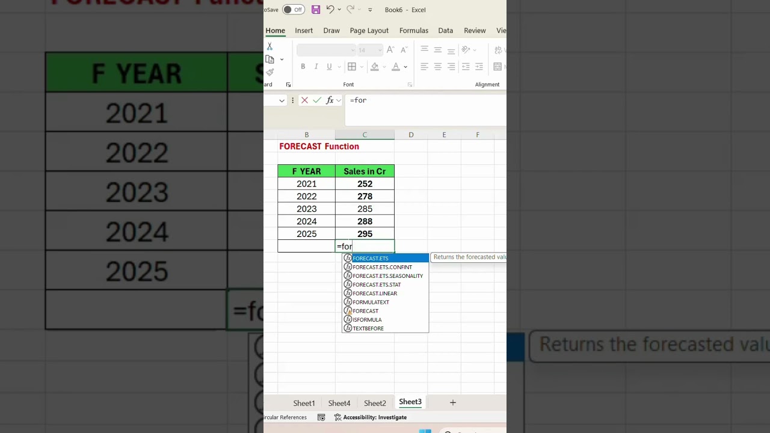
Task: Click the Borders icon
Action: coord(352,67)
